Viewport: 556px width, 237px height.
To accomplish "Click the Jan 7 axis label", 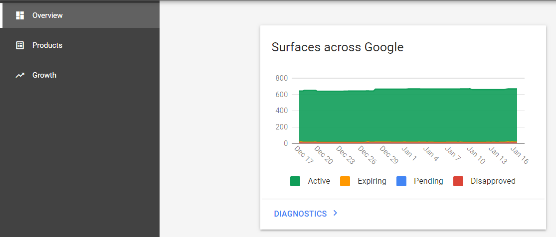I will point(453,154).
